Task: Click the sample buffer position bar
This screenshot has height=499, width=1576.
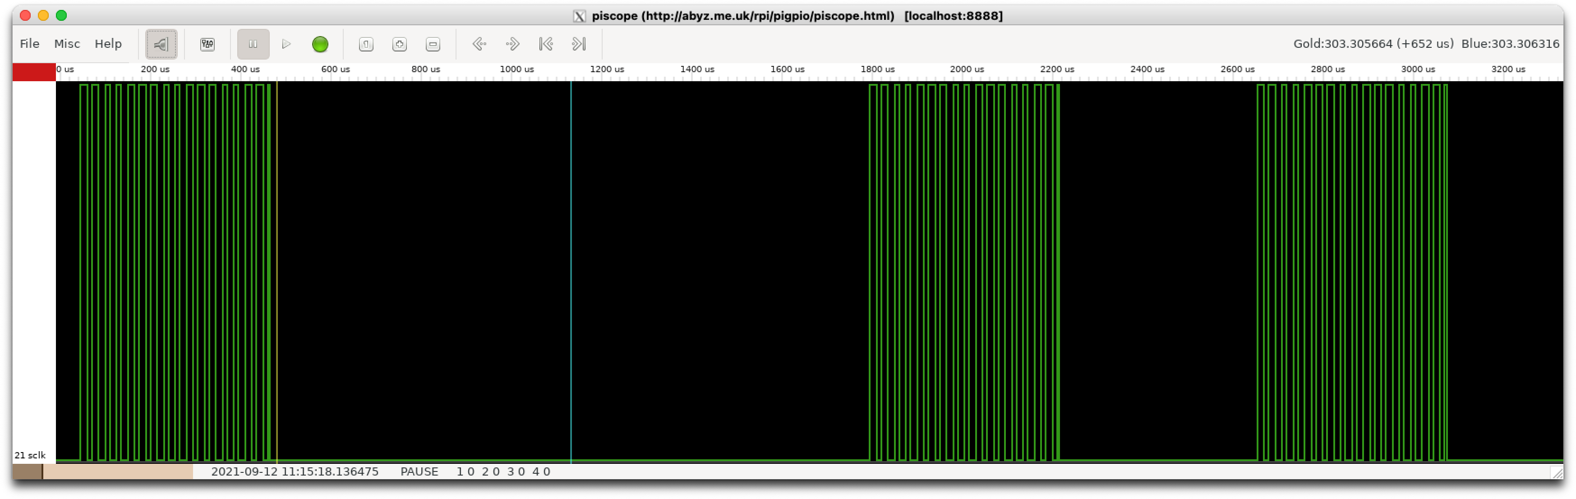Action: [103, 471]
